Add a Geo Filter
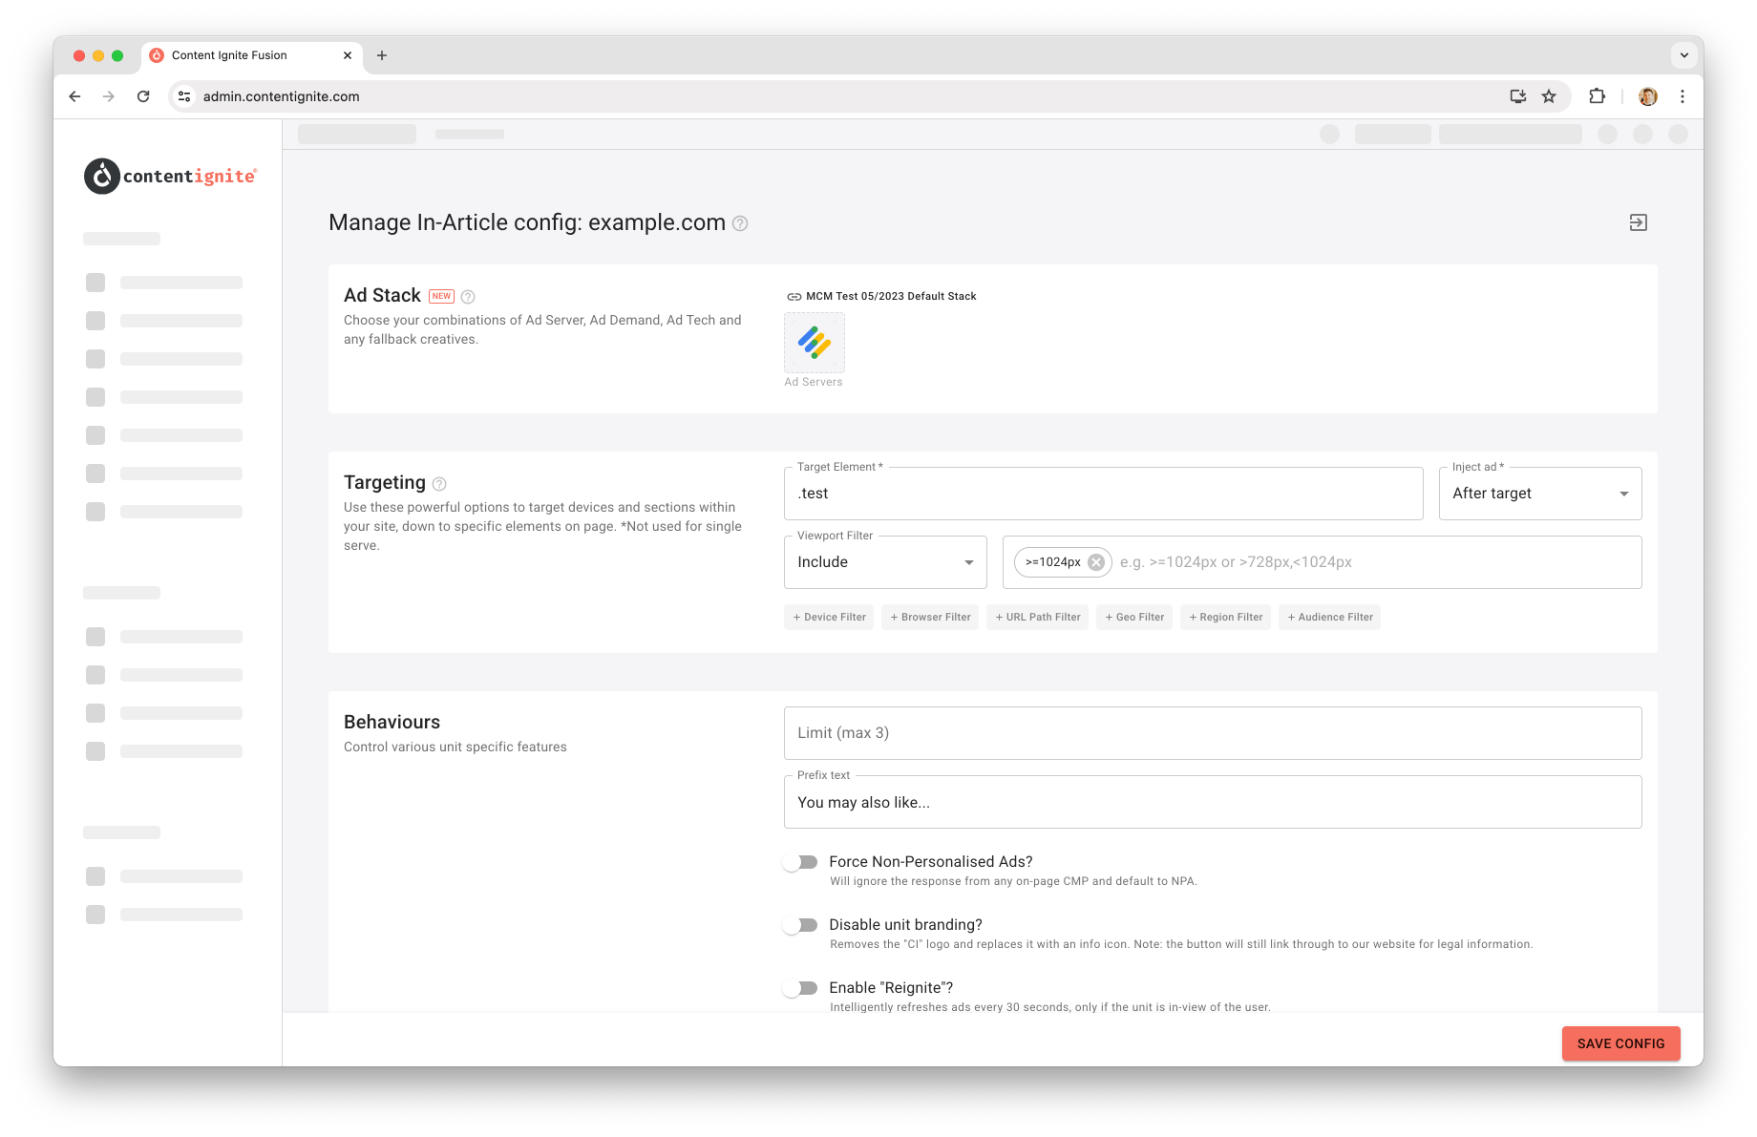This screenshot has width=1757, height=1137. pos(1134,618)
